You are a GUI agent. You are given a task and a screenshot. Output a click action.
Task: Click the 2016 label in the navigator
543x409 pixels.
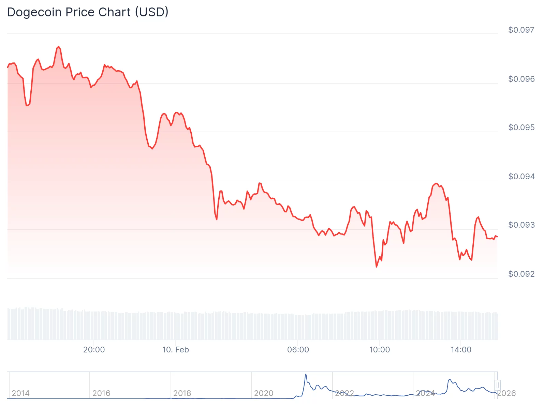101,393
